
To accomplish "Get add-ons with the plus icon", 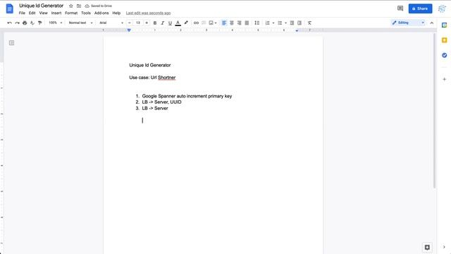I will coord(445,79).
